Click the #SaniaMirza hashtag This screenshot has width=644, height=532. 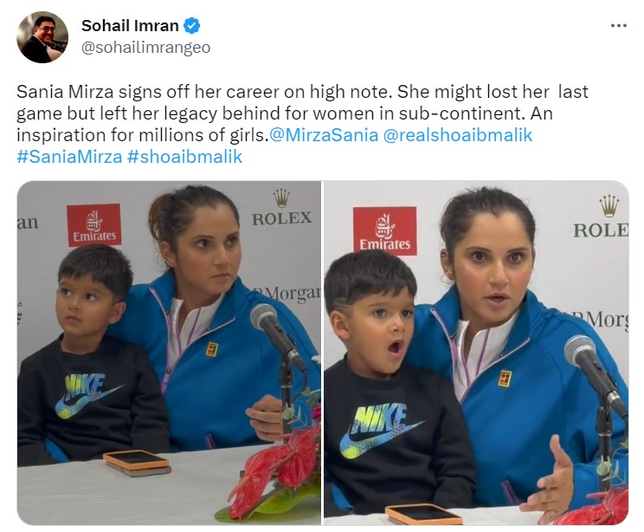click(x=69, y=157)
